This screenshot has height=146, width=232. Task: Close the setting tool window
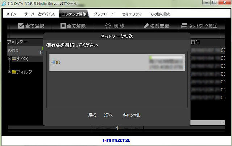pyautogui.click(x=225, y=3)
